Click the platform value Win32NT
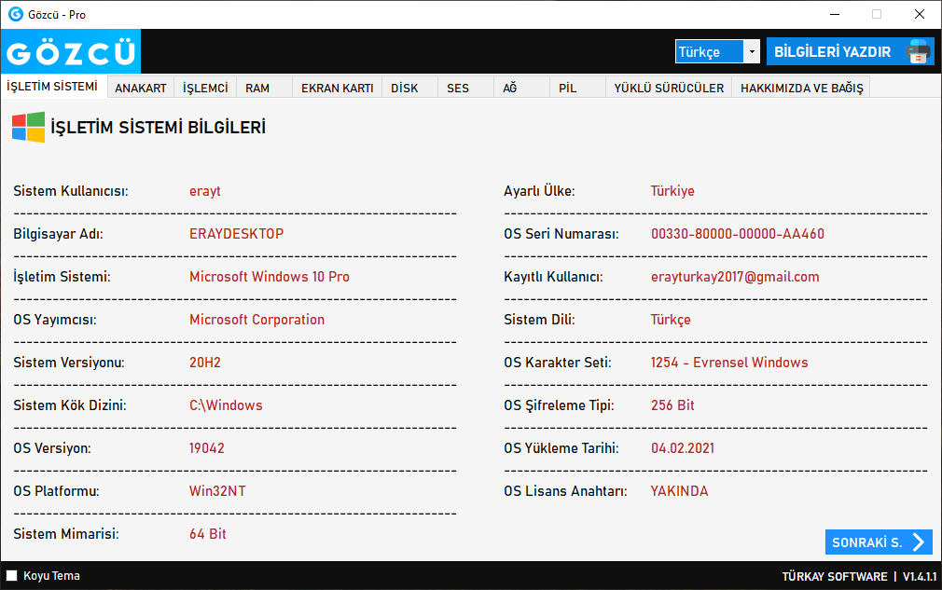 (x=217, y=491)
